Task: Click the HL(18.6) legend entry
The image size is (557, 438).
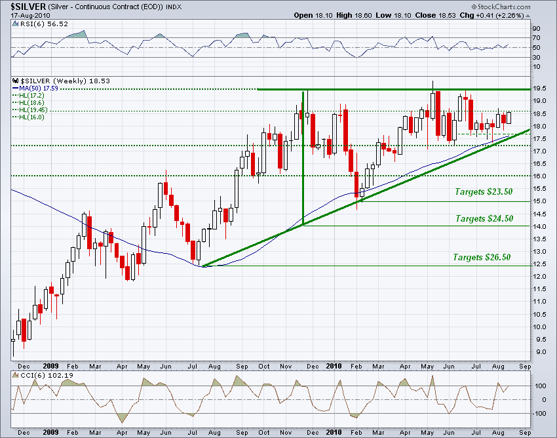Action: 28,102
